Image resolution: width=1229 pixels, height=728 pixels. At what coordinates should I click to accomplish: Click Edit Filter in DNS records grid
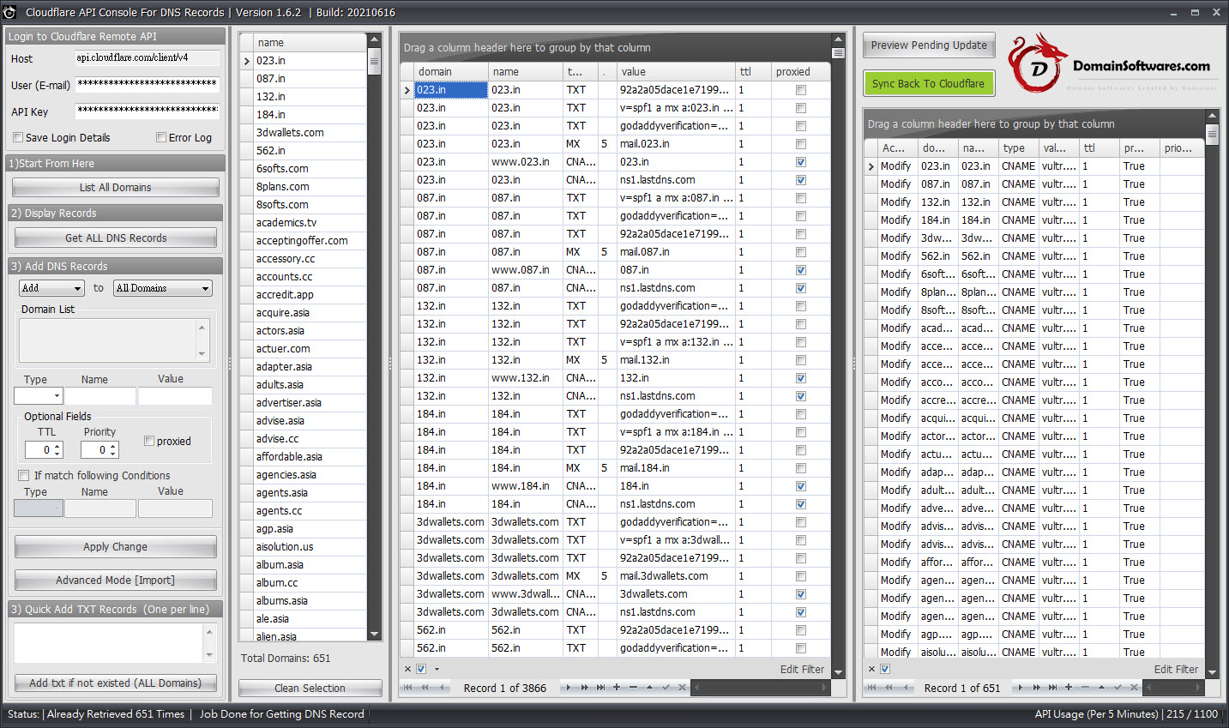tap(802, 670)
